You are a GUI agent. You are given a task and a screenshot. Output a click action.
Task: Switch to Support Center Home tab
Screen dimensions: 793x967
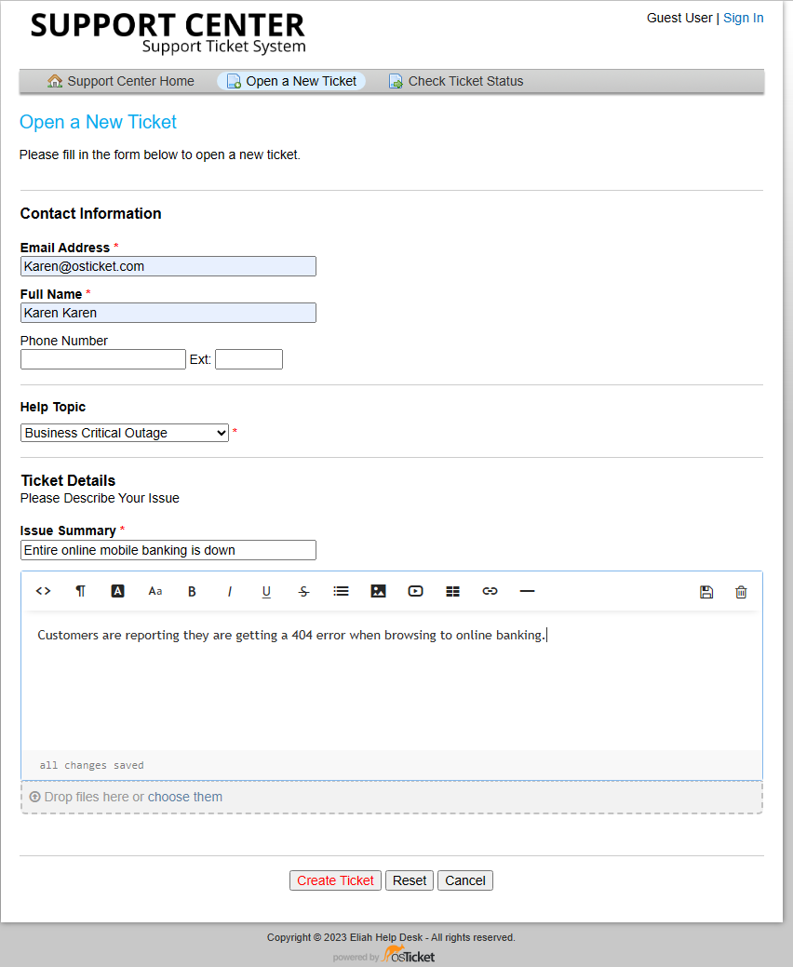tap(119, 81)
